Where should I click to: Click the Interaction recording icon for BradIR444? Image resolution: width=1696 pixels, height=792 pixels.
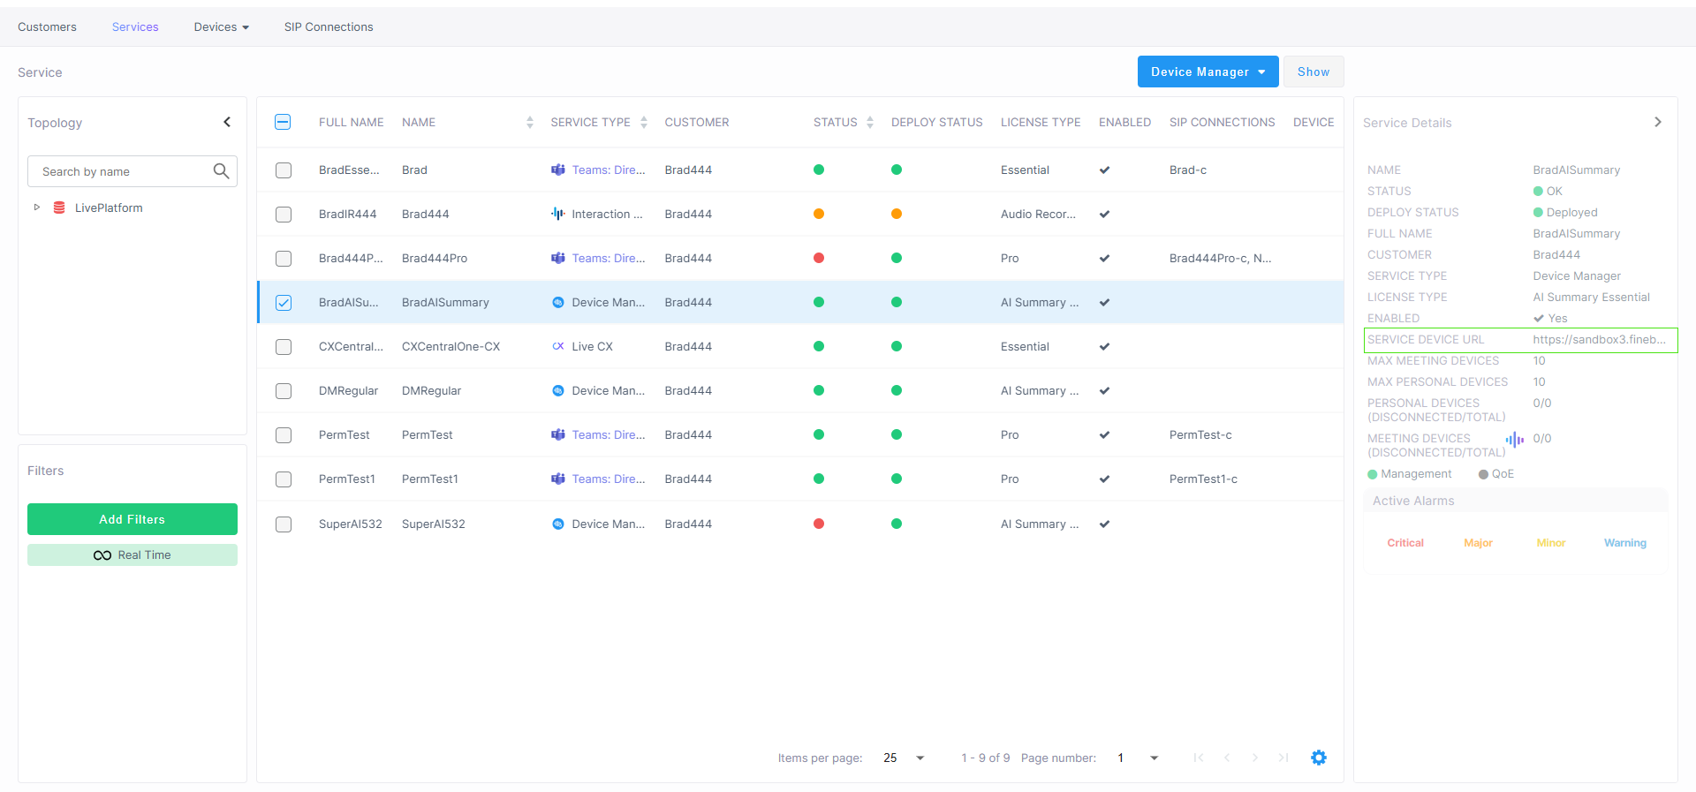point(558,214)
